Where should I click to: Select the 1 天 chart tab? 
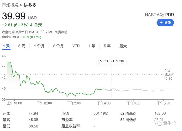point(6,46)
